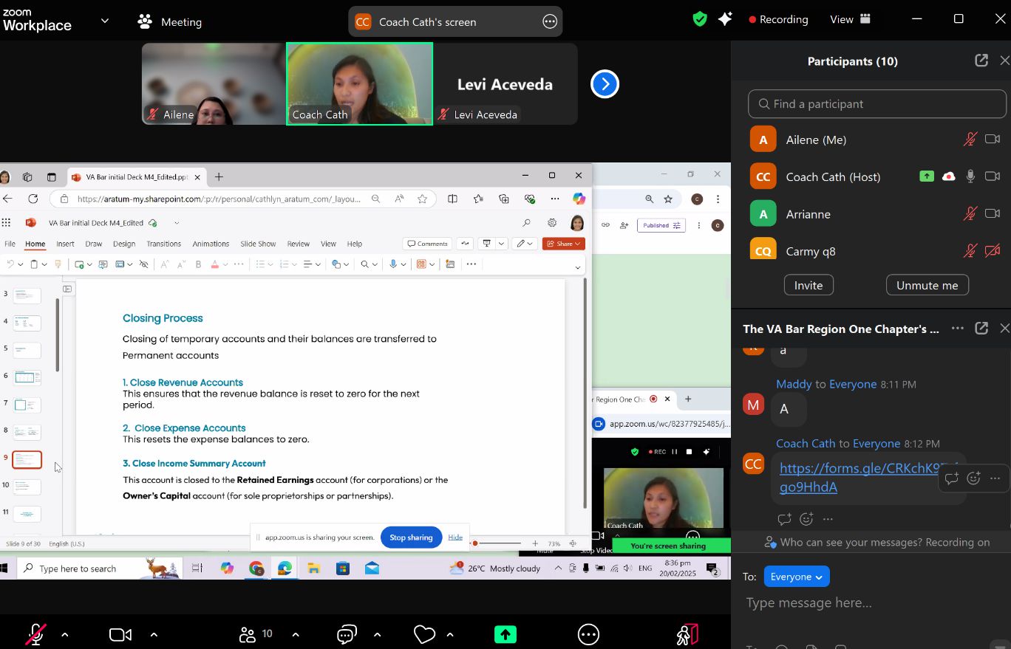This screenshot has width=1011, height=649.
Task: Start video with the camera icon
Action: click(120, 634)
